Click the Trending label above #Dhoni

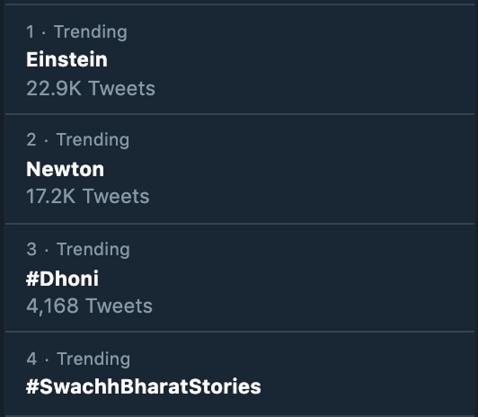pos(94,249)
